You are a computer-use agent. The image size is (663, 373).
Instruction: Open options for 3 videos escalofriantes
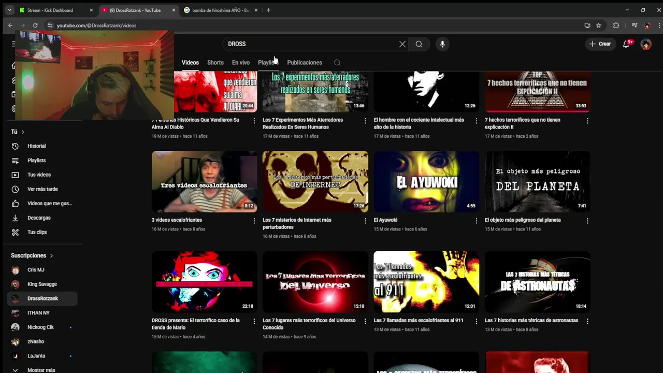coord(254,221)
